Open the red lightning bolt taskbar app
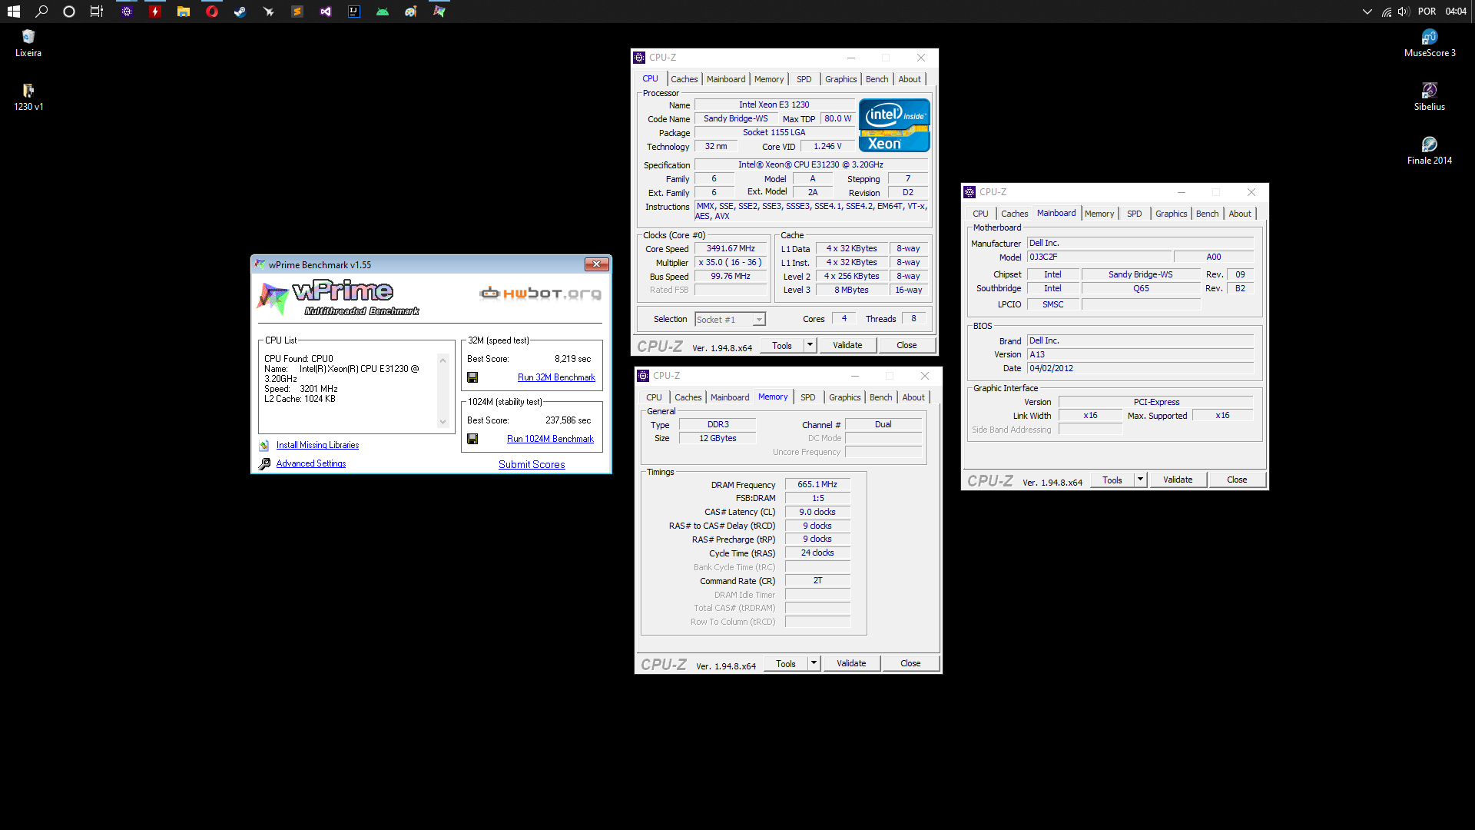 pyautogui.click(x=155, y=12)
